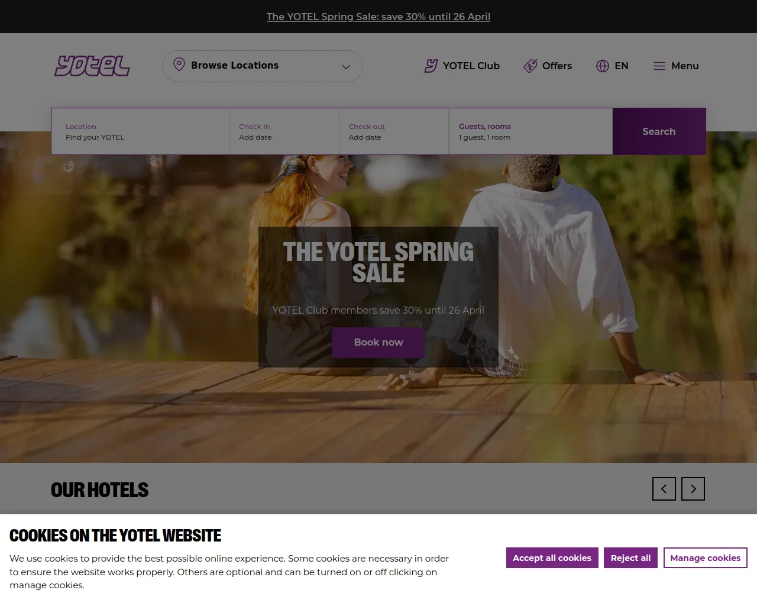The height and width of the screenshot is (606, 757).
Task: Accept all cookies
Action: point(552,558)
